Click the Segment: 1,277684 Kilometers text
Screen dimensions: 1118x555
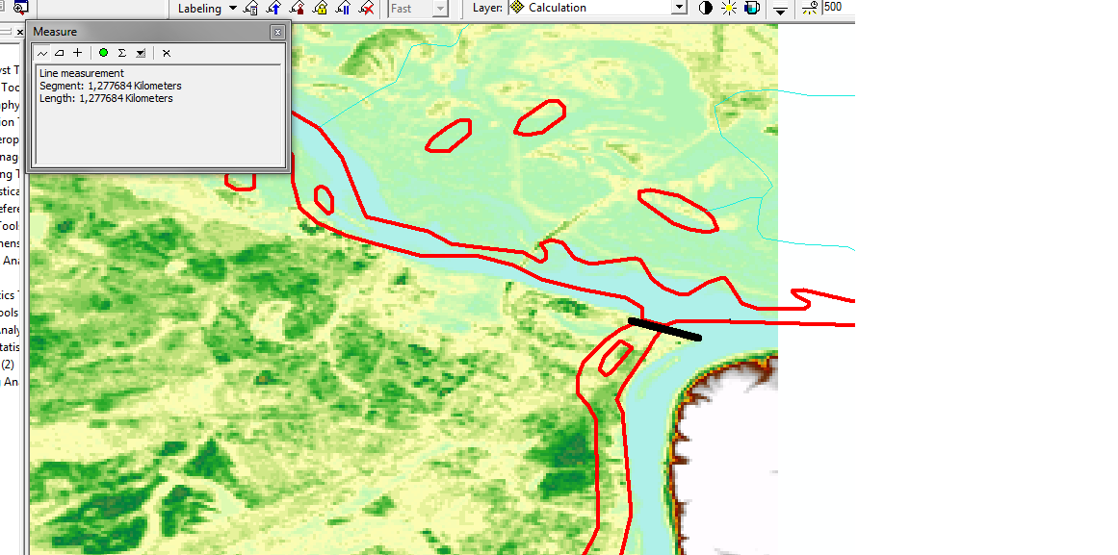coord(111,86)
